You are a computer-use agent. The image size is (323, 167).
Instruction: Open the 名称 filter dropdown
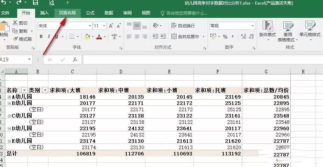point(25,90)
